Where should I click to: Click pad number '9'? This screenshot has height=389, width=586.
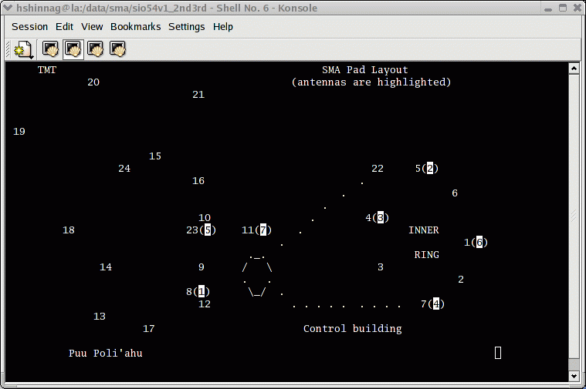coord(202,267)
